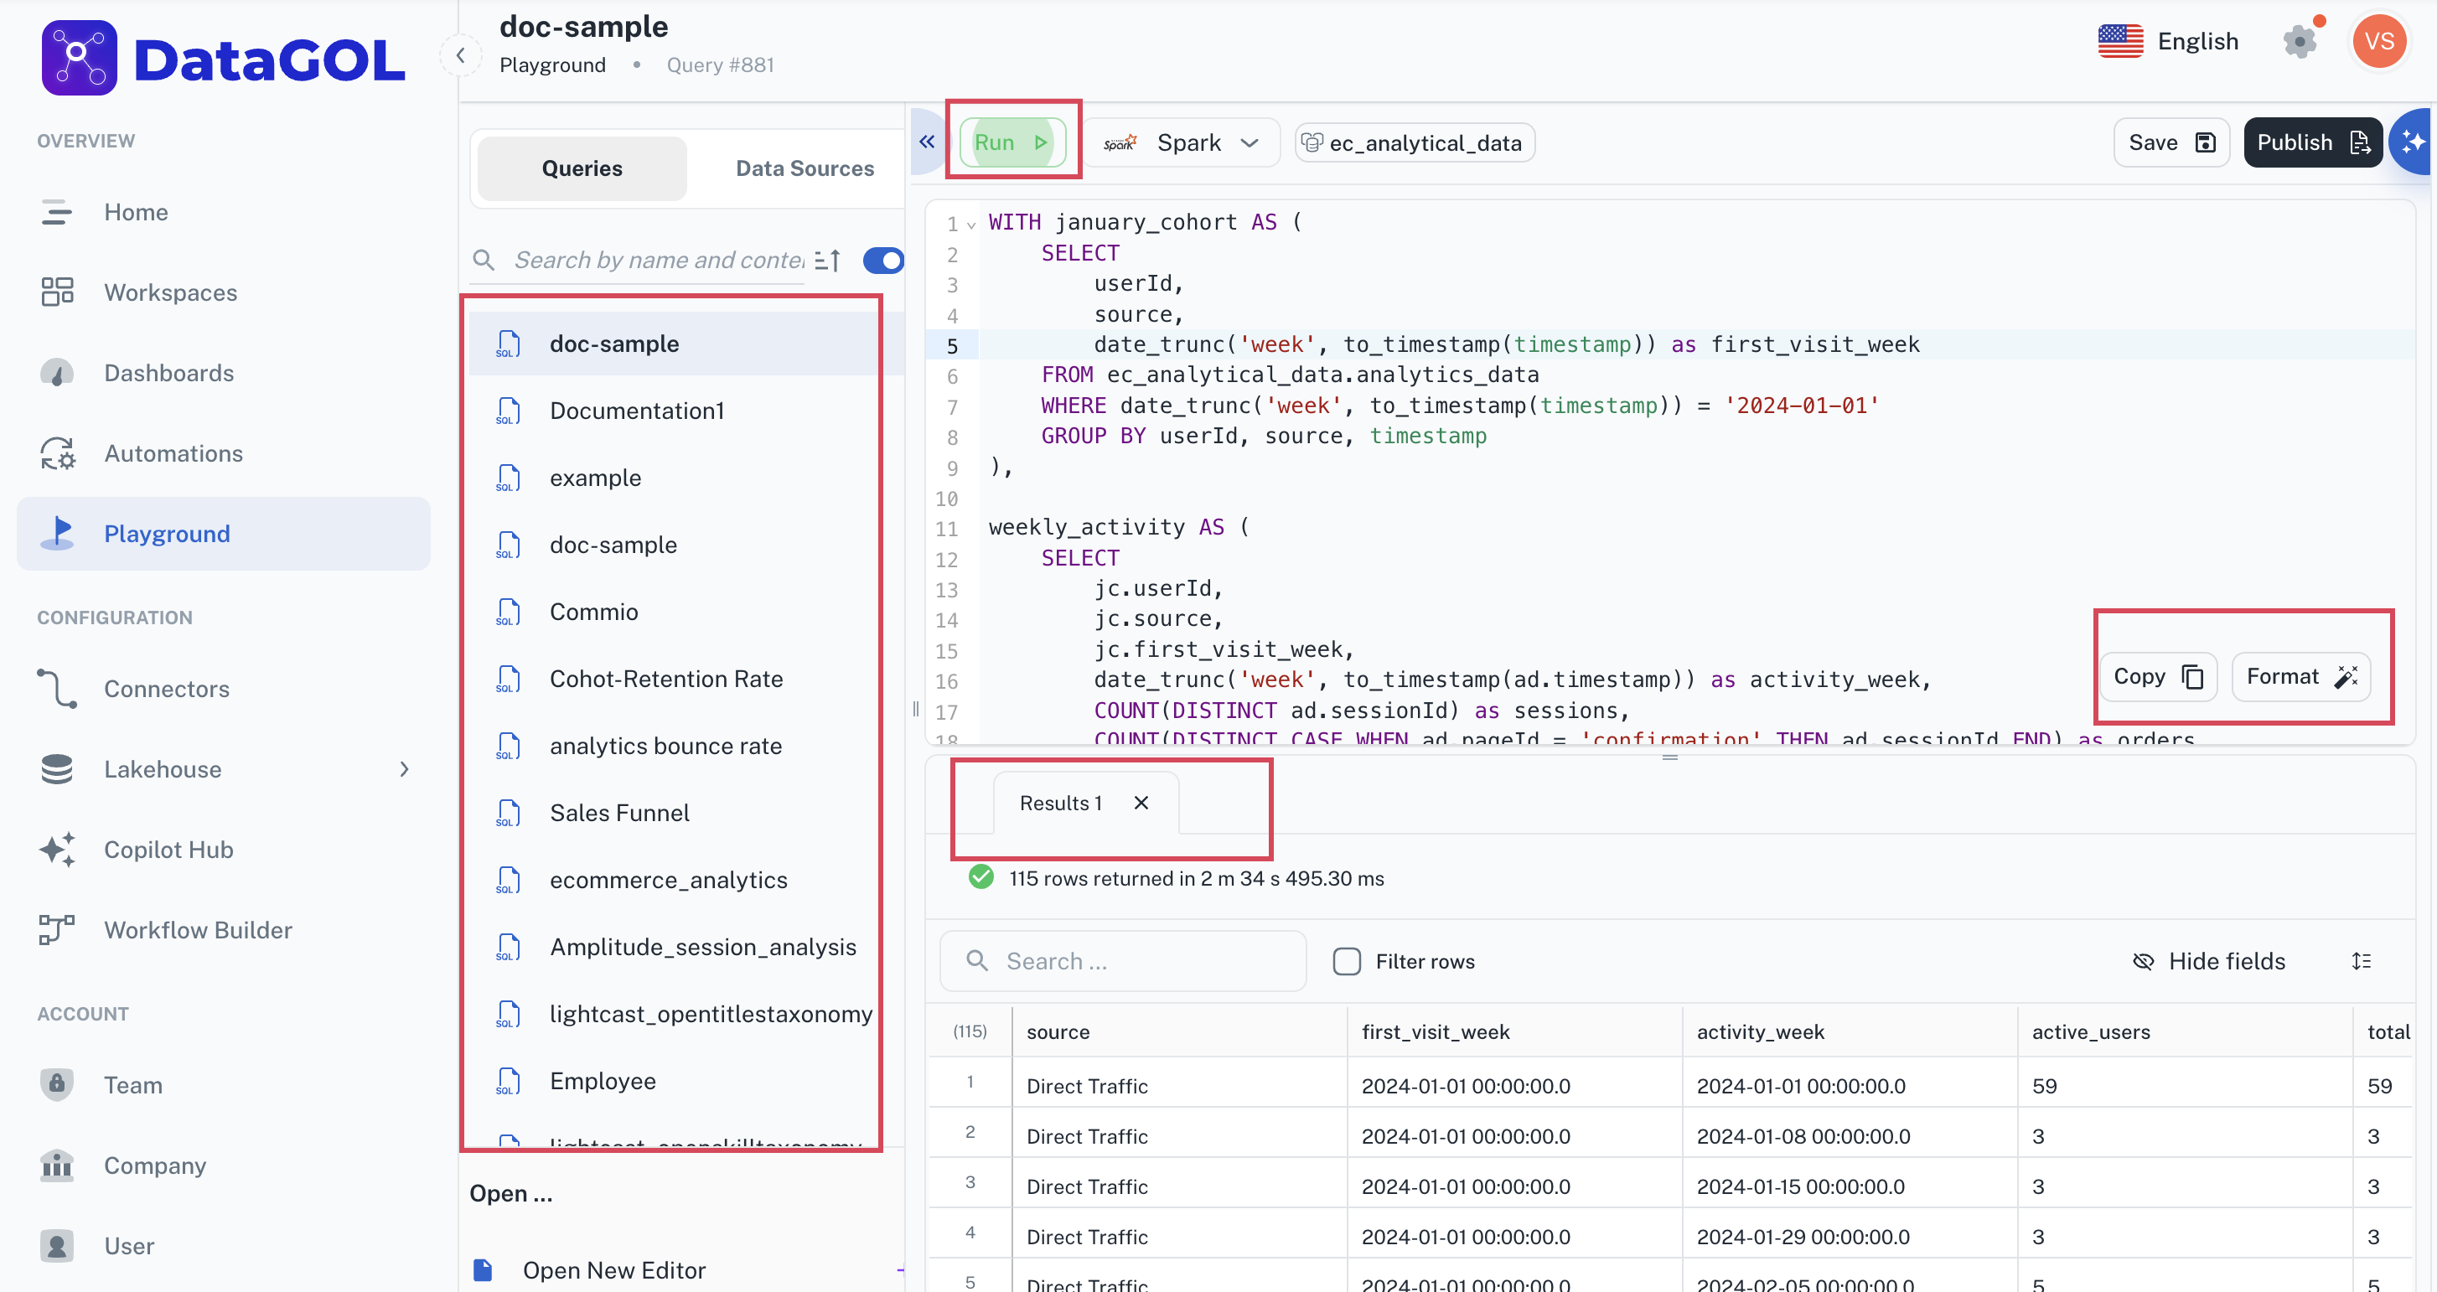Click the green success check icon

(981, 878)
